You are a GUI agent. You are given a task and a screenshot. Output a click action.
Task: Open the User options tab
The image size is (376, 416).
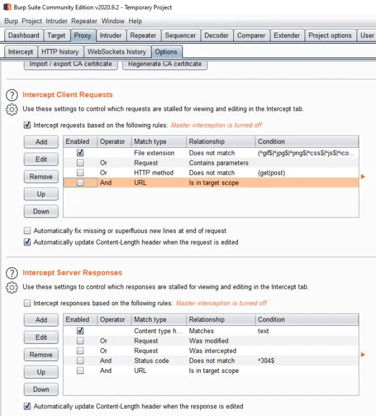coord(367,35)
